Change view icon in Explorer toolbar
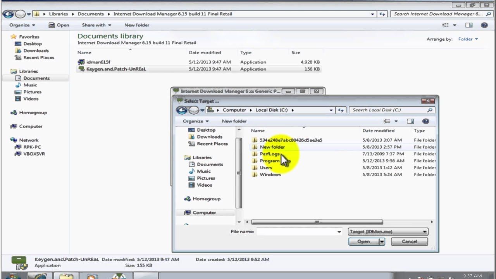496x279 pixels. click(x=446, y=25)
